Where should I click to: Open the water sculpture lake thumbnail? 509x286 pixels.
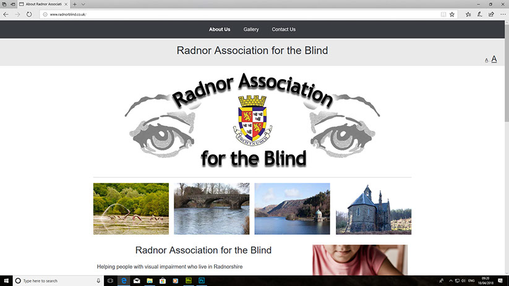[x=131, y=209]
